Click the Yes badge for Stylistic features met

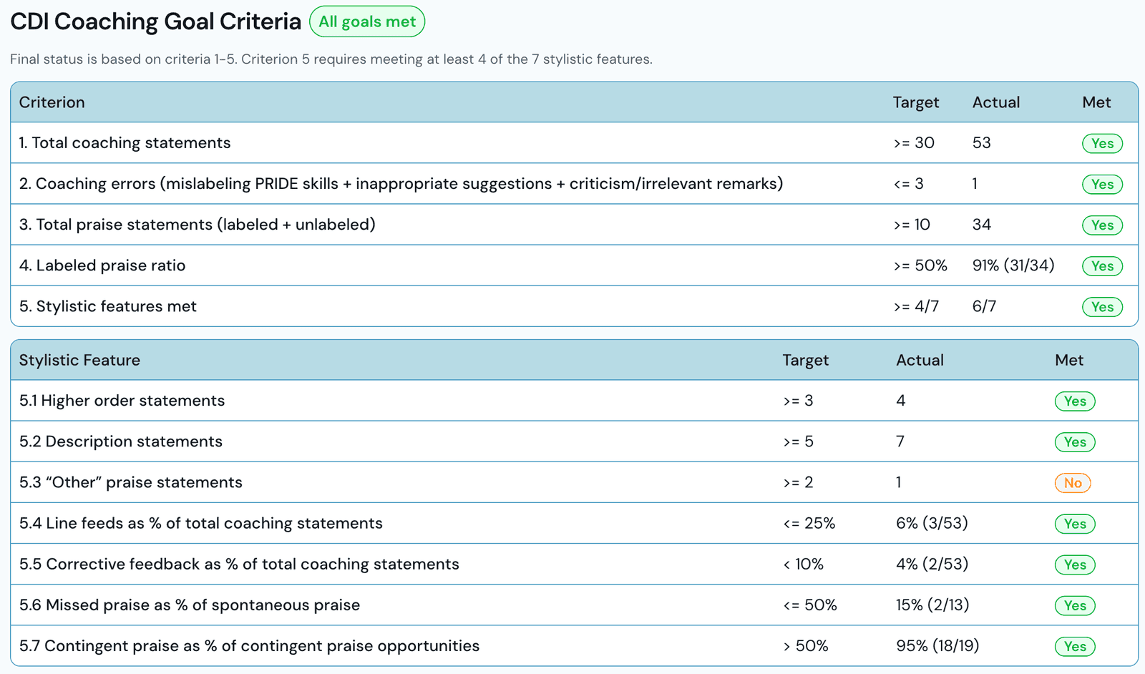click(1102, 306)
